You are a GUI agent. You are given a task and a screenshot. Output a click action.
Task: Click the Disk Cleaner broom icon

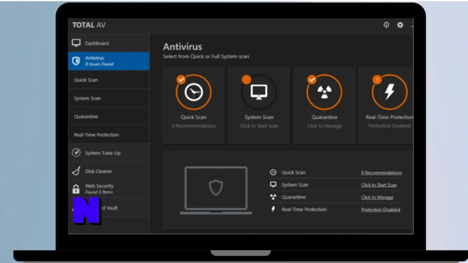click(x=76, y=171)
